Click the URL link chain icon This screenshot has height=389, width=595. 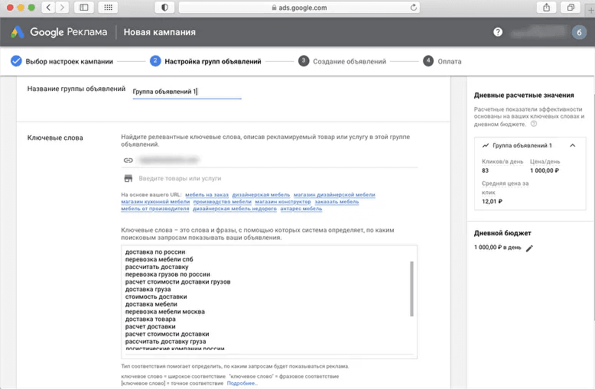click(x=128, y=160)
